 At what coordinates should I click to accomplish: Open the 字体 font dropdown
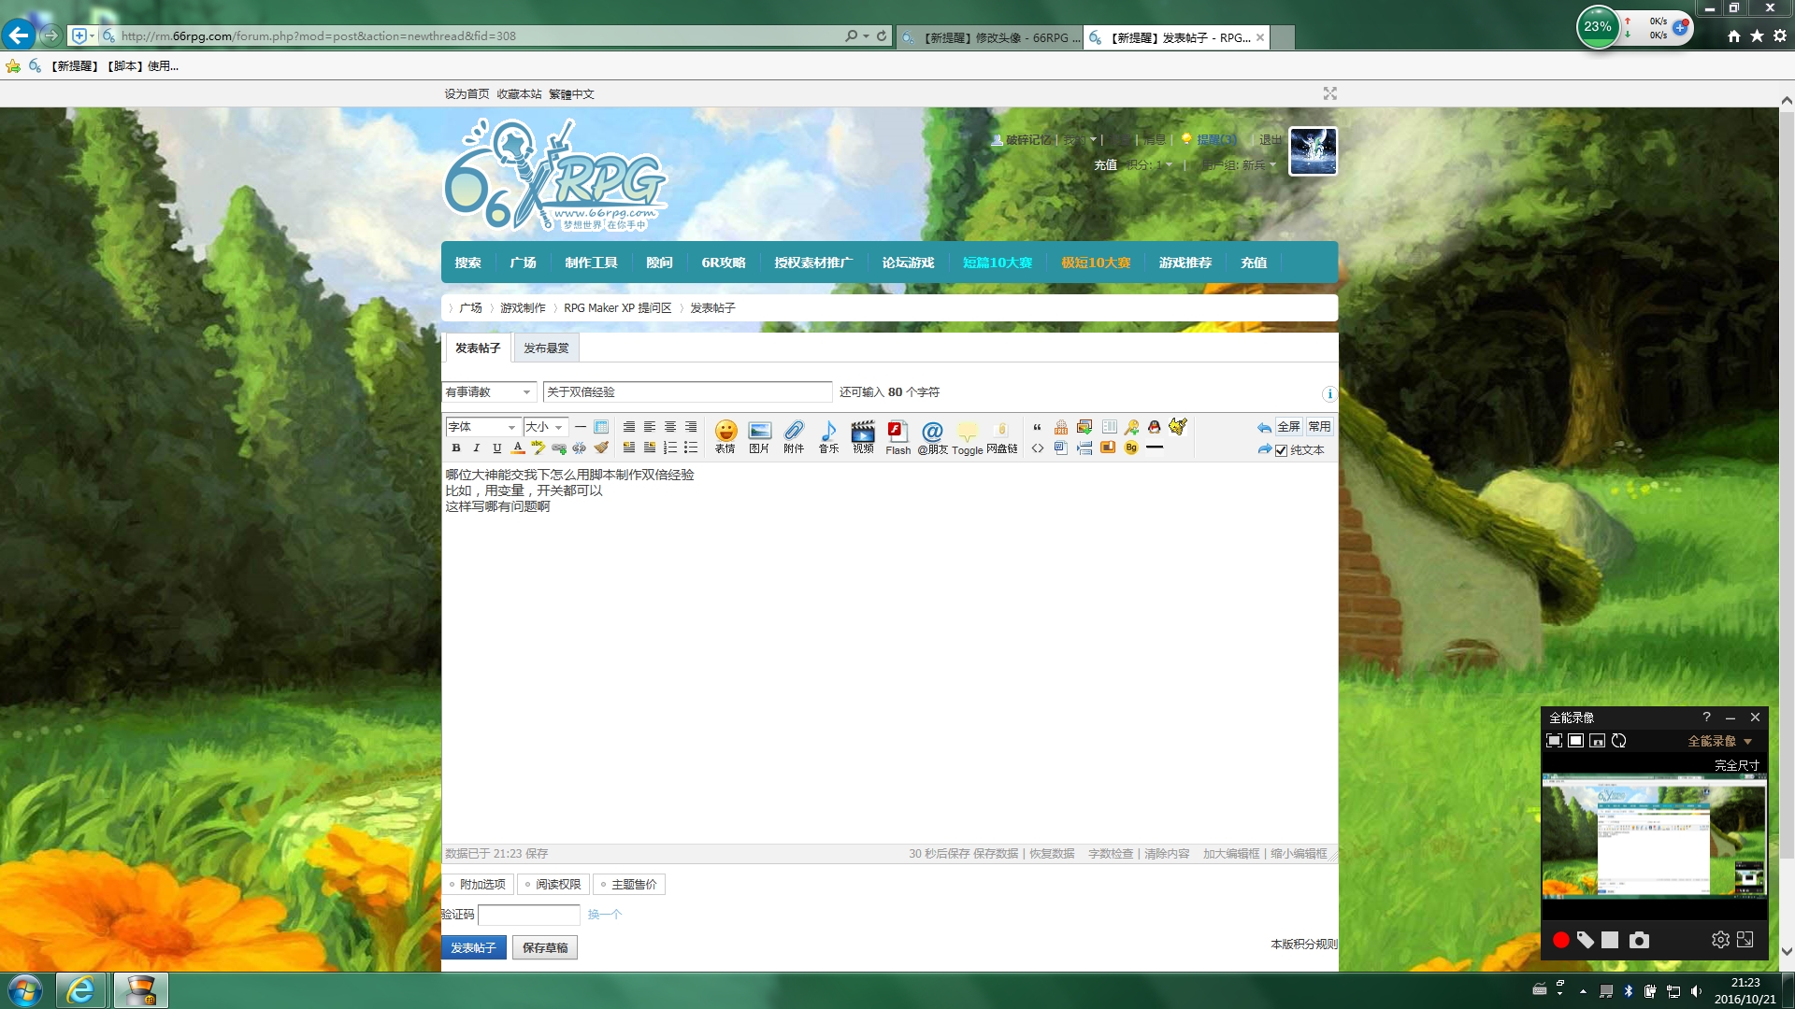pyautogui.click(x=481, y=427)
